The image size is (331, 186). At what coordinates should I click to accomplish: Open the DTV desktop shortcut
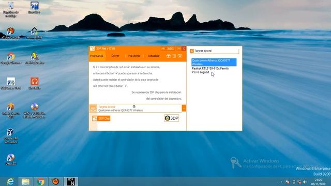point(34,8)
